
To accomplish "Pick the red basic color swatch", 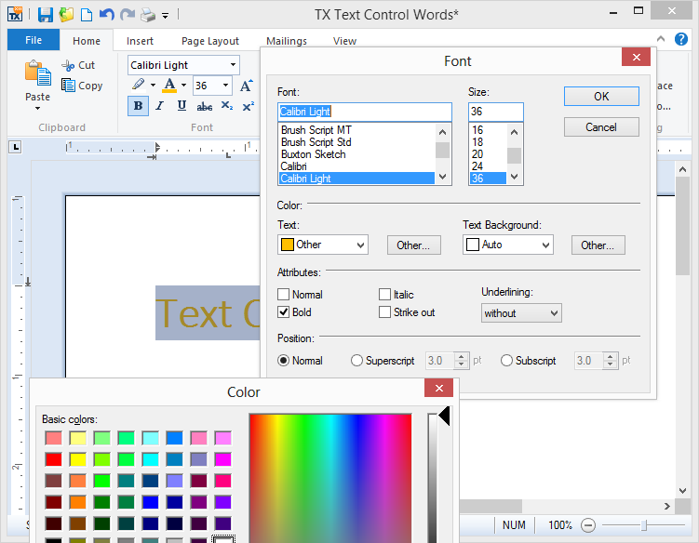I will tap(54, 458).
